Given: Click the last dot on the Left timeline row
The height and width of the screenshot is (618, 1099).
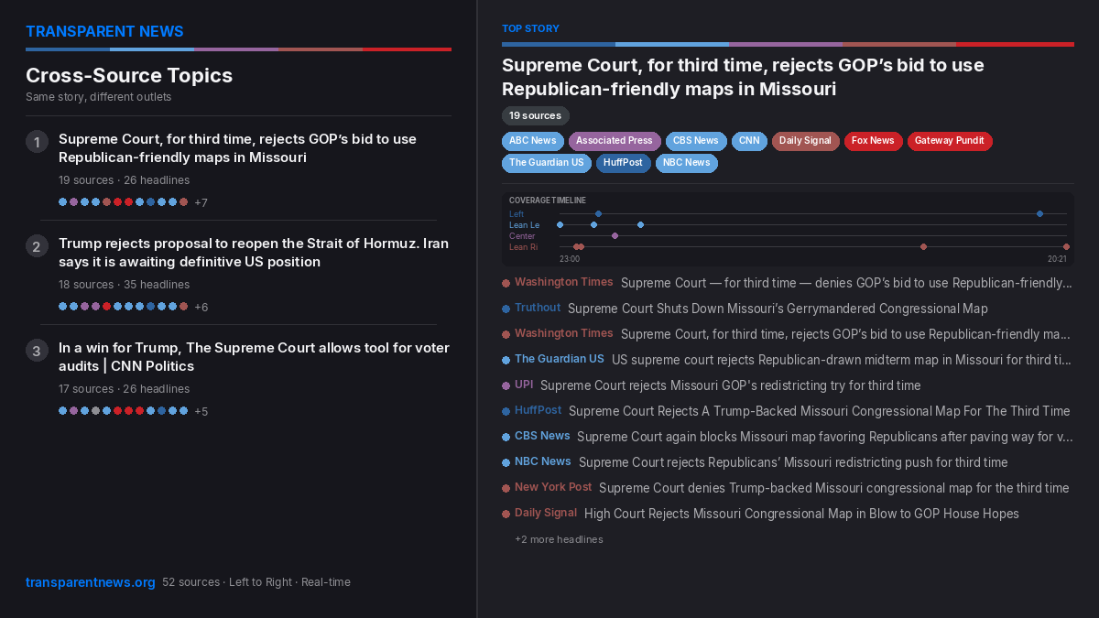Looking at the screenshot, I should coord(1039,214).
